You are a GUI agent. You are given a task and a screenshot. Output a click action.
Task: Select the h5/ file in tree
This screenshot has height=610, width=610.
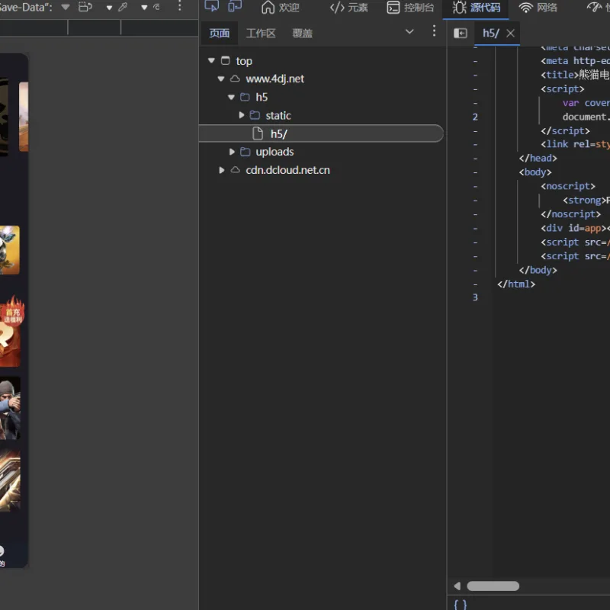click(x=321, y=133)
